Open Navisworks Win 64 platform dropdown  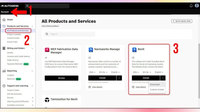pyautogui.click(x=103, y=72)
